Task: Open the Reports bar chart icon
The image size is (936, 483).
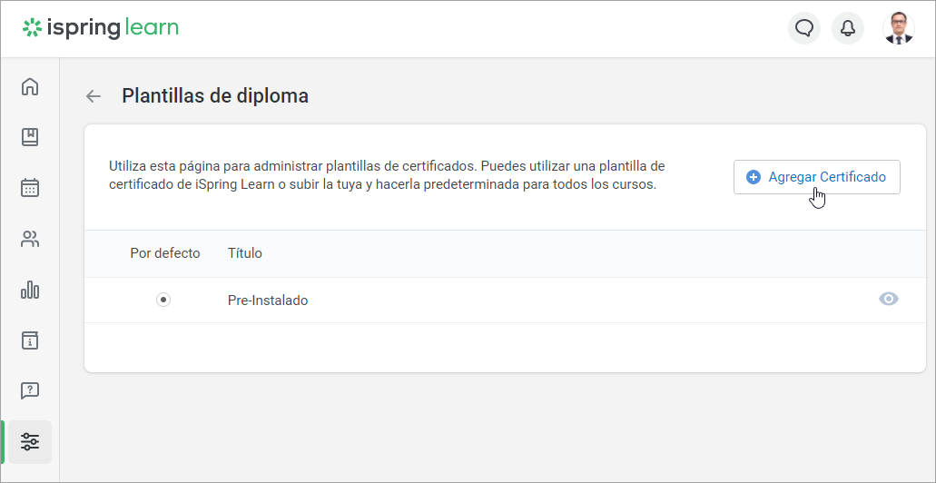Action: coord(30,290)
